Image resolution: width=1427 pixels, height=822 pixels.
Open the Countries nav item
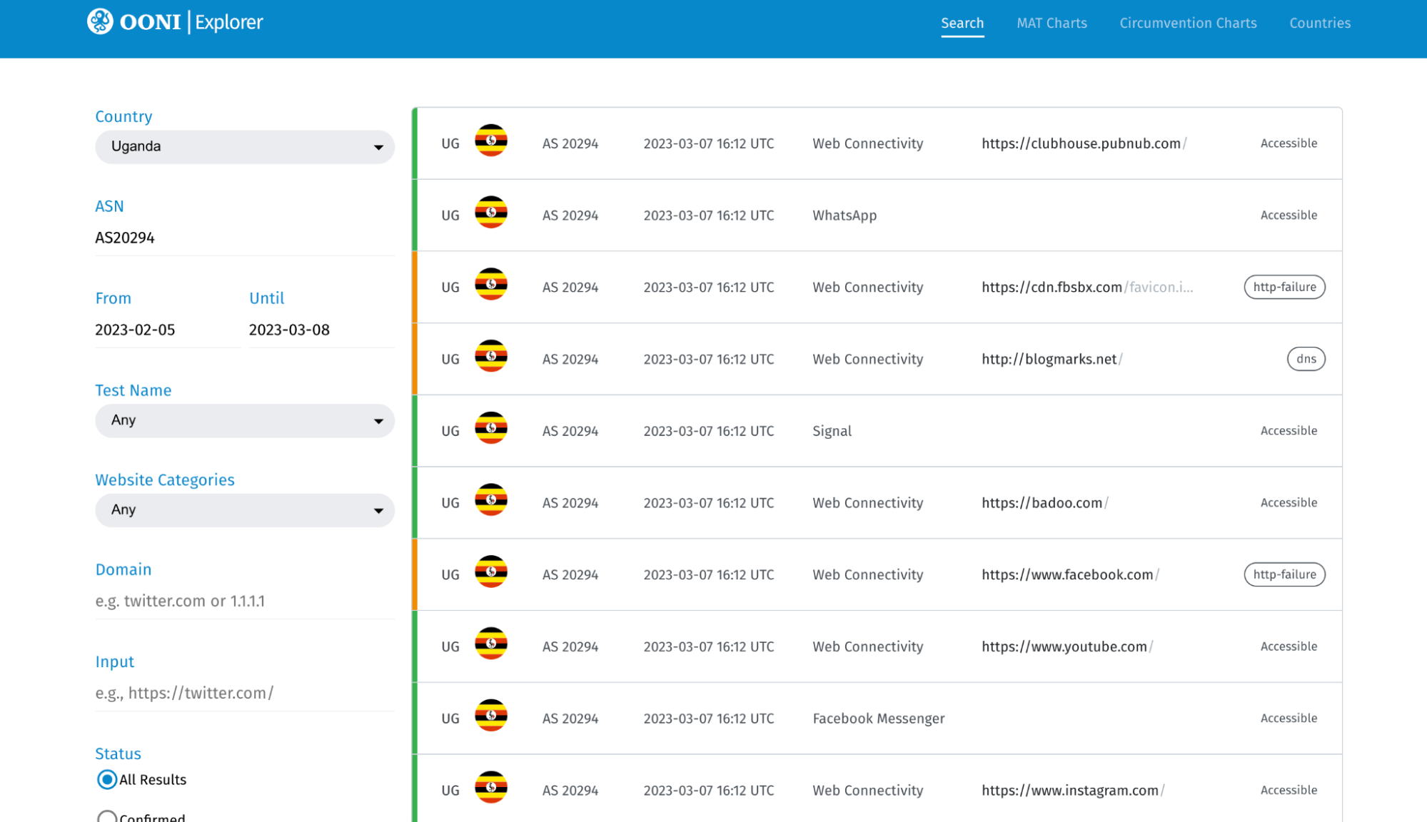click(1319, 23)
